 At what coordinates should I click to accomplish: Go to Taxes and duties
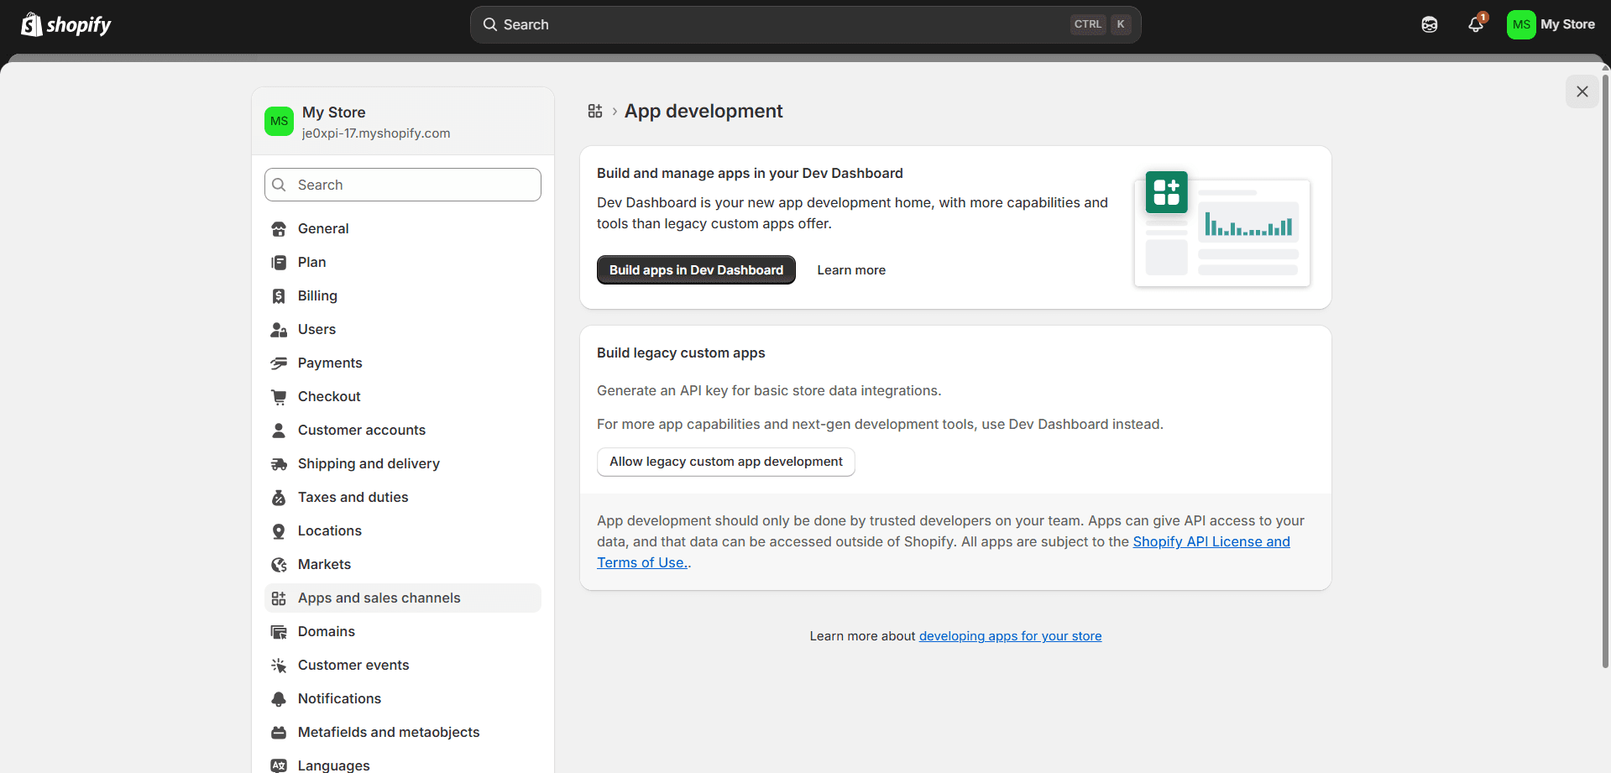coord(403,497)
